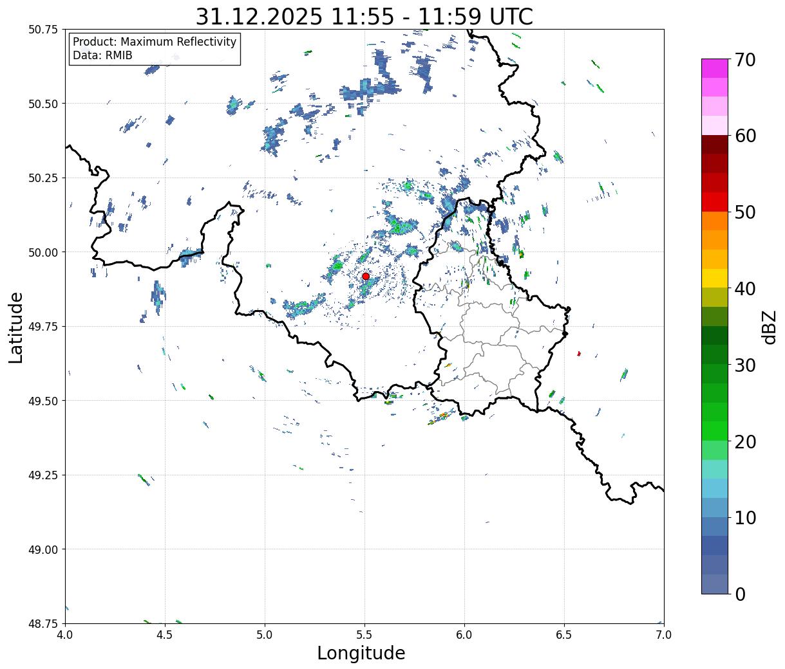
Task: Click the dark red colorbar segment below 60
Action: click(715, 145)
